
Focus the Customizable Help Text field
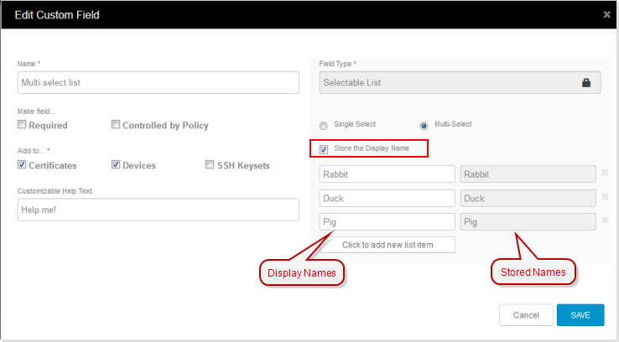pyautogui.click(x=158, y=210)
